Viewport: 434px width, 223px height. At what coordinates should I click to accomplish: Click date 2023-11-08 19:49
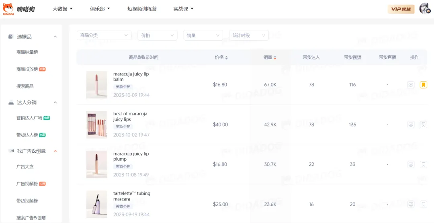[131, 174]
